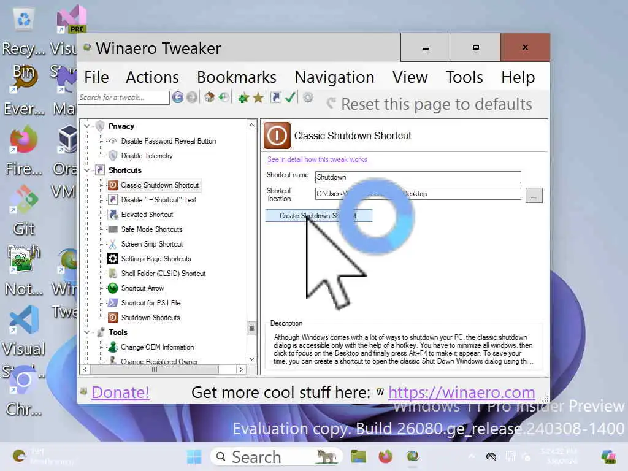Select Disable Telemetry tree item
Image resolution: width=628 pixels, height=471 pixels.
147,156
